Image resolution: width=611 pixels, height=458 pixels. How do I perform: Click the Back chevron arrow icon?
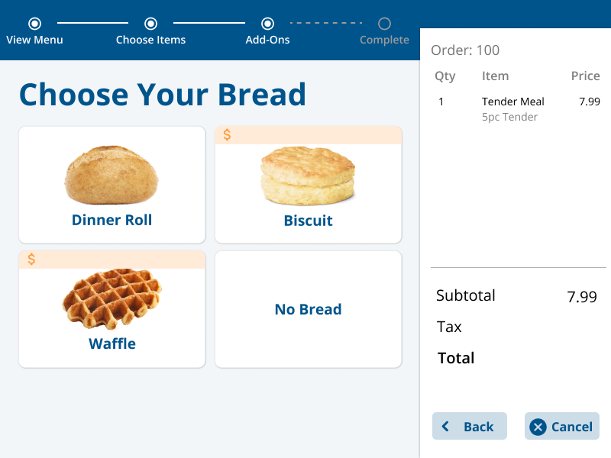(445, 426)
